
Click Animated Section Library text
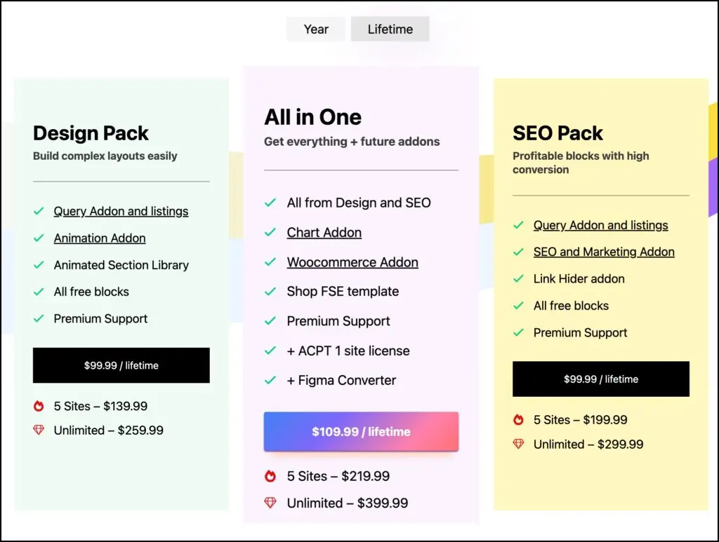(121, 265)
